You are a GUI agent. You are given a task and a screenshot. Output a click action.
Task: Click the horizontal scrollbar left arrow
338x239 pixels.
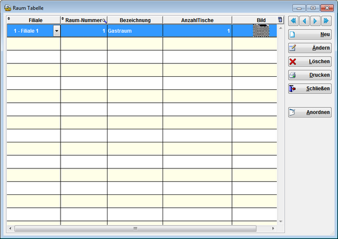pyautogui.click(x=10, y=228)
